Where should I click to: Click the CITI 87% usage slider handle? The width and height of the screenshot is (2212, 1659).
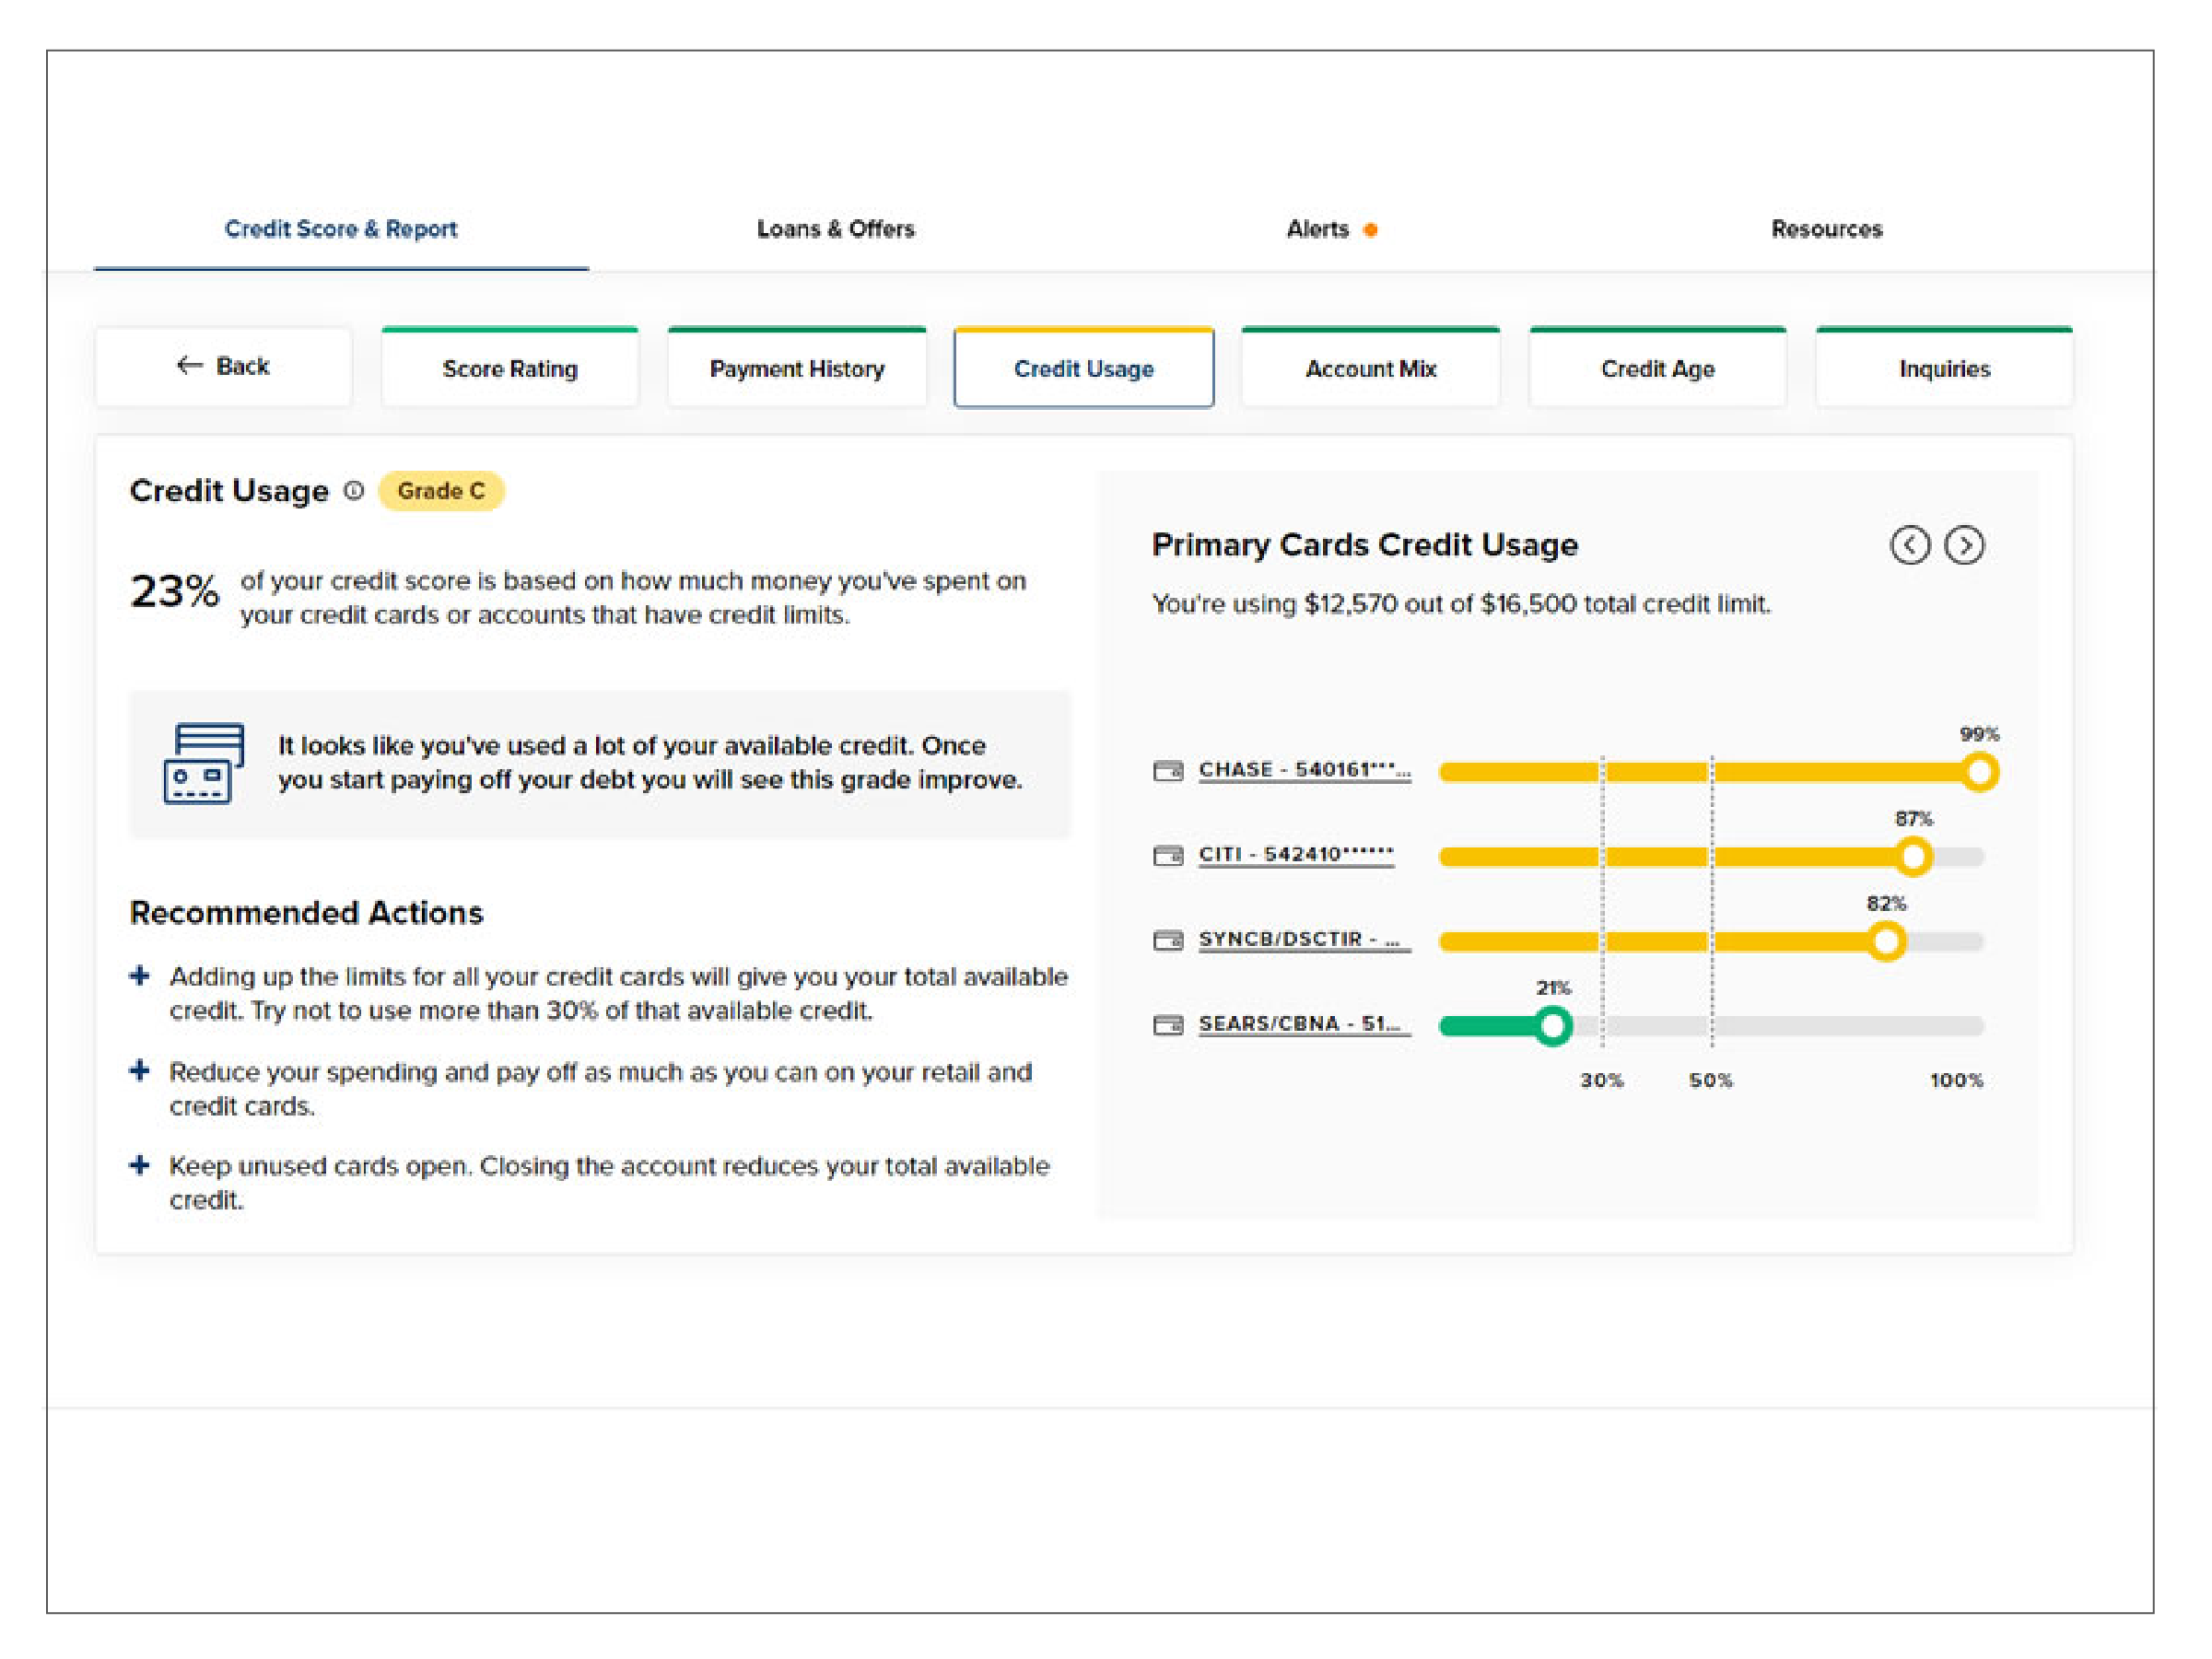[1913, 857]
